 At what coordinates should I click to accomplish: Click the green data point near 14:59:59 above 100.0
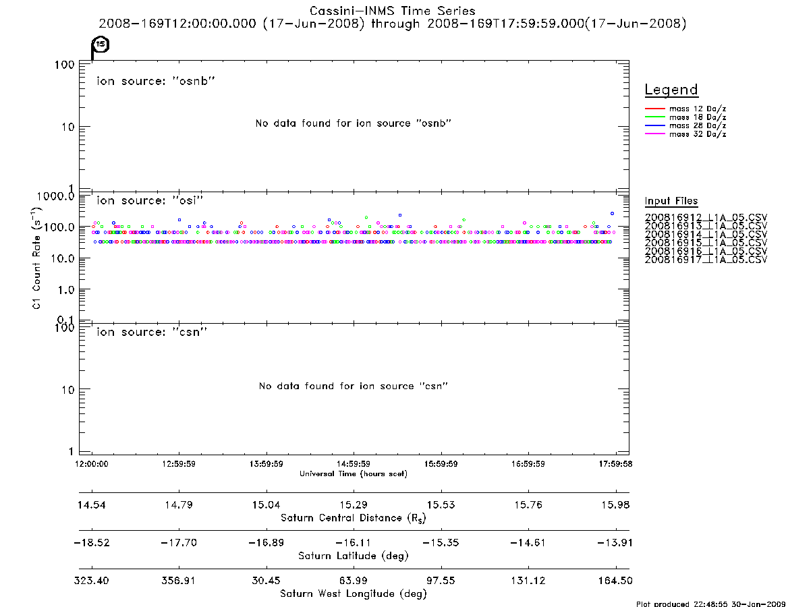(366, 218)
